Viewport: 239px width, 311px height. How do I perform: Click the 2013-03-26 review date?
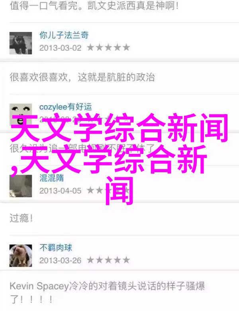point(61,260)
